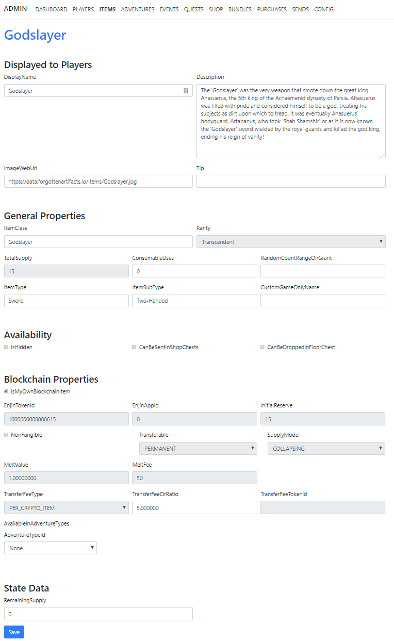Image resolution: width=394 pixels, height=641 pixels.
Task: Expand the AdventureTypeId dropdown
Action: coord(51,548)
